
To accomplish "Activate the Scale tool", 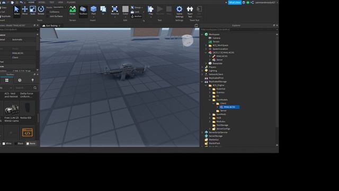I will point(33,11).
